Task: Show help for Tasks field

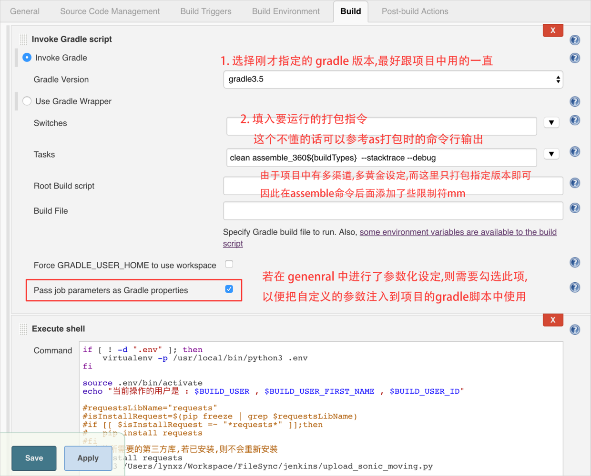Action: (x=575, y=152)
